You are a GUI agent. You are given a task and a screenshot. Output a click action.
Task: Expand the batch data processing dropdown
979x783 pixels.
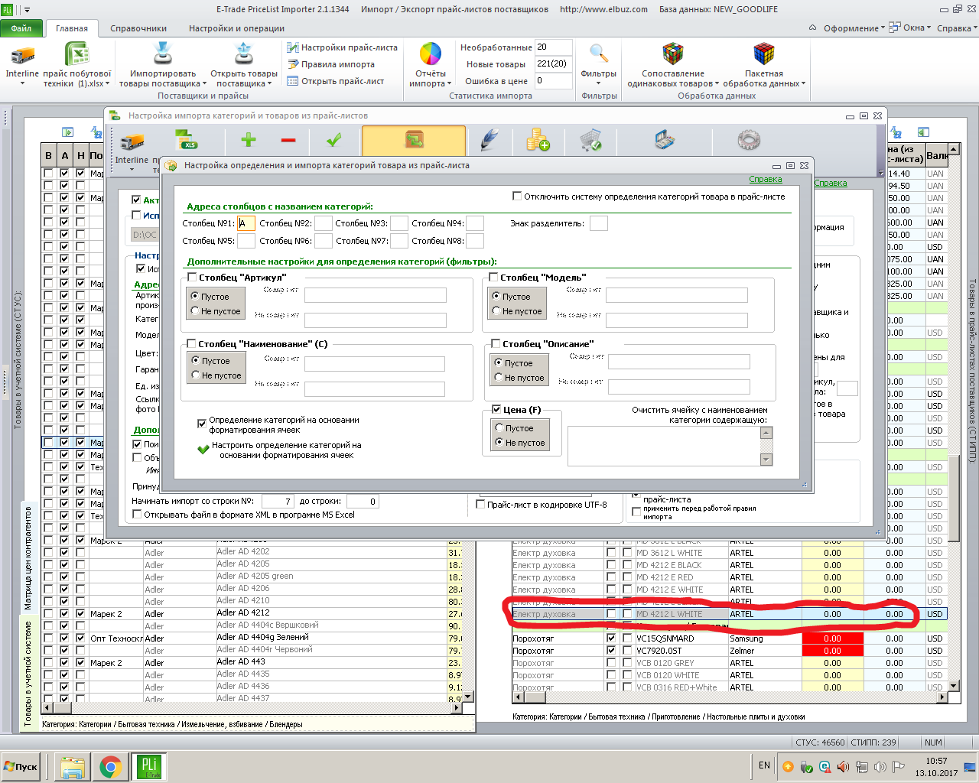[x=803, y=84]
